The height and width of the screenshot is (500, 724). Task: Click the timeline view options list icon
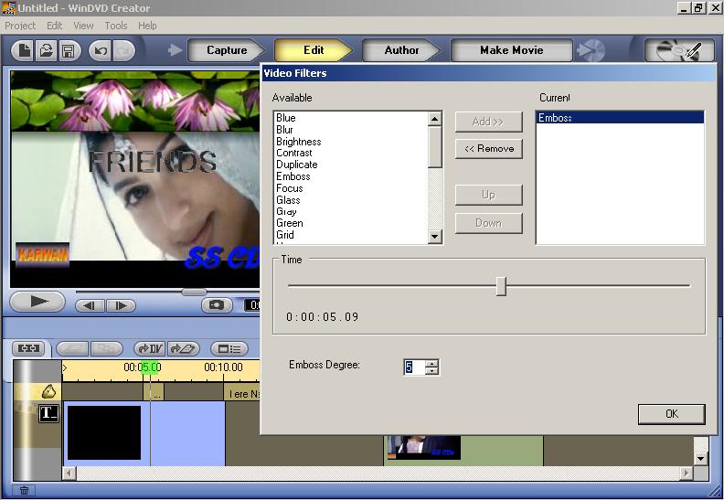(229, 348)
